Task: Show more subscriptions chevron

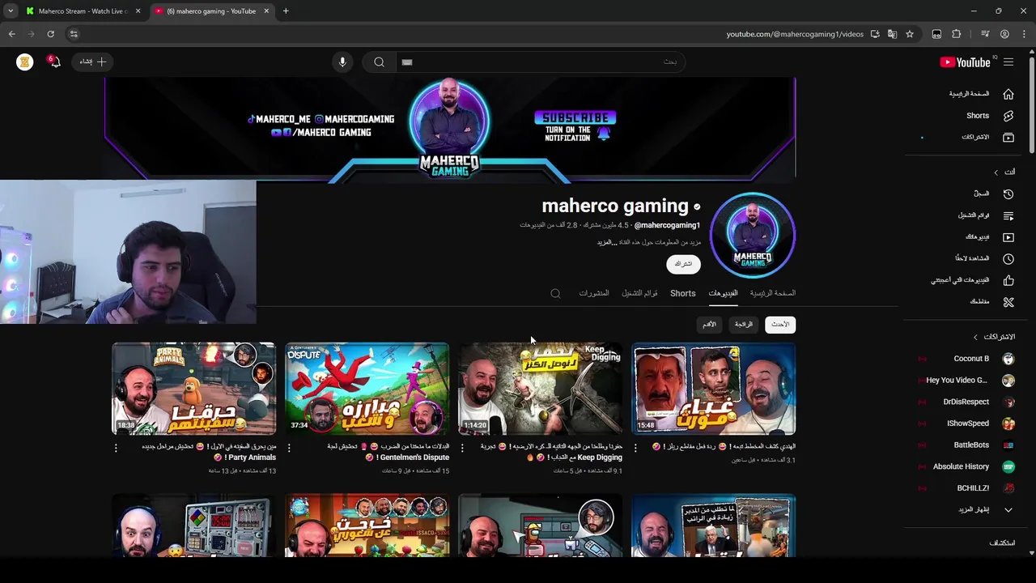Action: click(x=1008, y=510)
